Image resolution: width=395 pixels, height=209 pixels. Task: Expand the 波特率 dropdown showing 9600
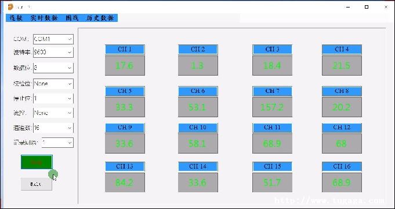(53, 53)
